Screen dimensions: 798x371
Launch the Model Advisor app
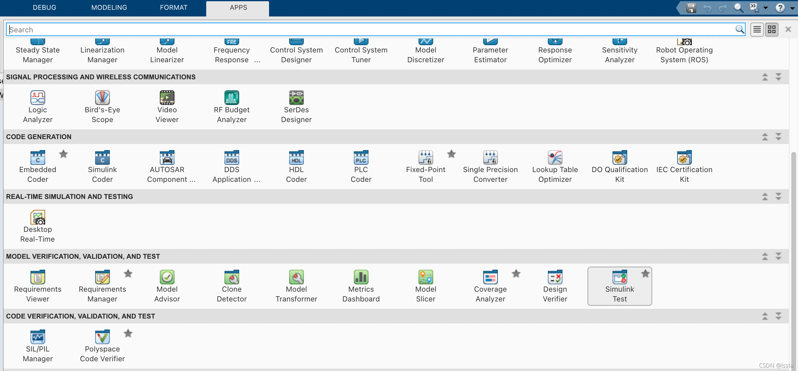point(167,277)
